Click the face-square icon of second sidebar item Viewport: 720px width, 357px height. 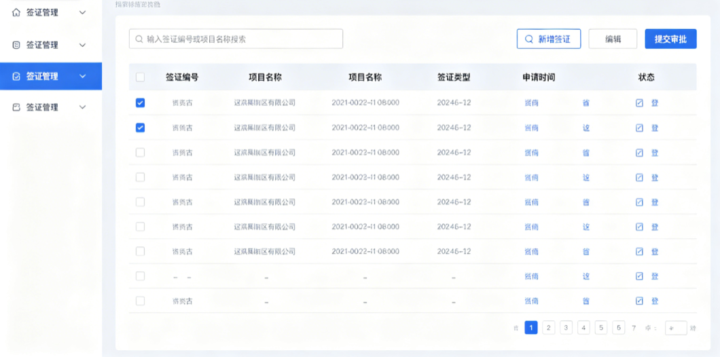[16, 45]
